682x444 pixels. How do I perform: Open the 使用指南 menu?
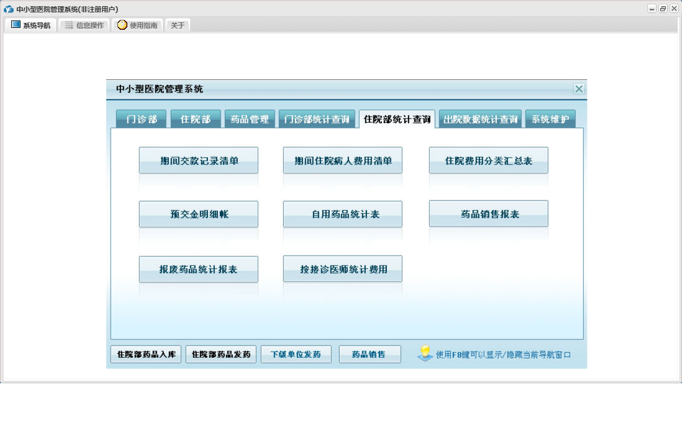pos(137,25)
